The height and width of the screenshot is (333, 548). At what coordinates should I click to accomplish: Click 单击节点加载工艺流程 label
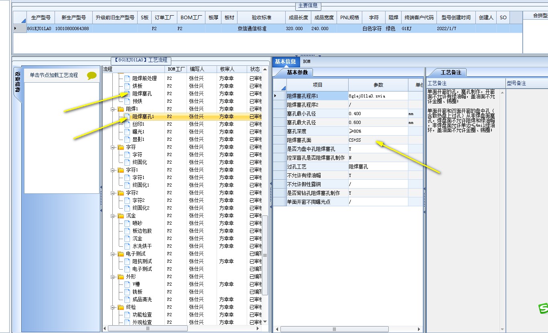pyautogui.click(x=54, y=75)
